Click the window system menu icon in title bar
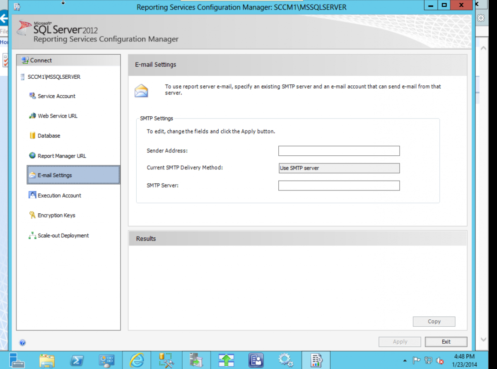Screen dimensions: 497x369 [x=17, y=7]
